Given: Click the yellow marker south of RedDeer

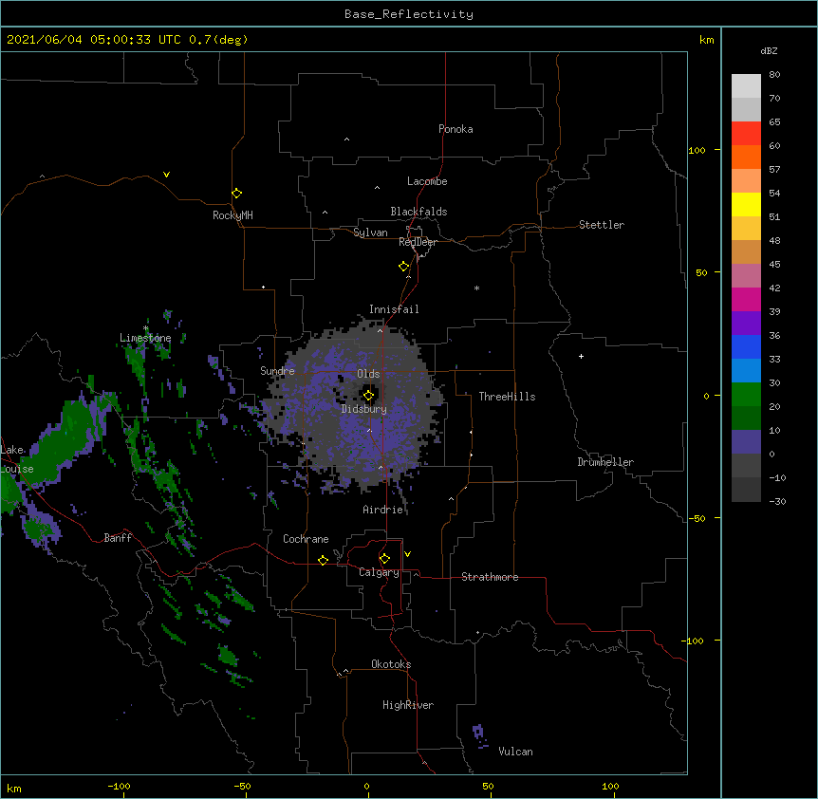Looking at the screenshot, I should point(404,267).
